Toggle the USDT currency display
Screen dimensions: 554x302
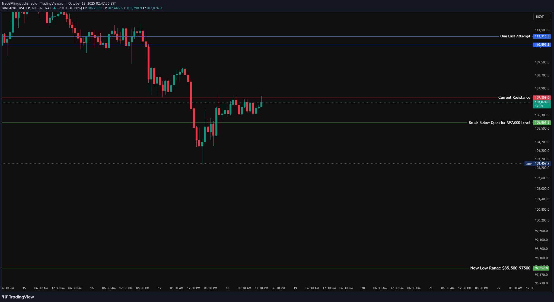coord(542,17)
